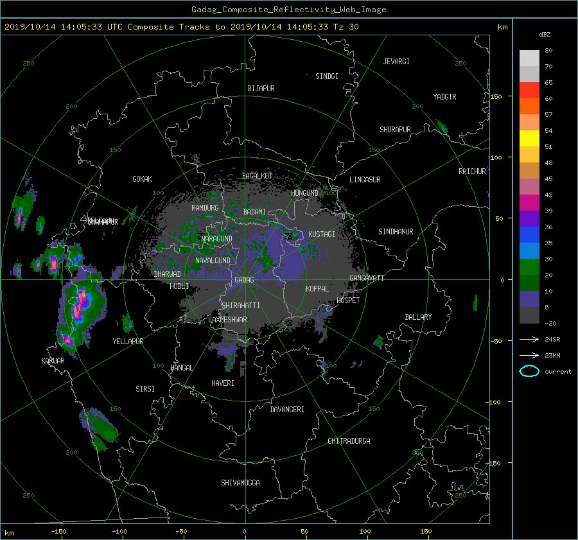Click the HUBLI city label
This screenshot has width=578, height=540.
[x=179, y=286]
